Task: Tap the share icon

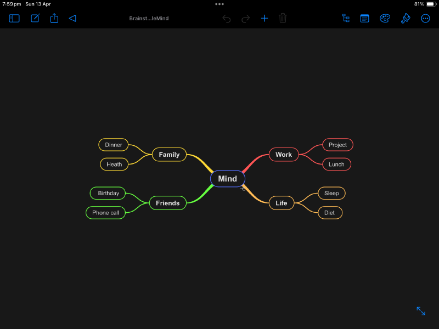Action: [x=54, y=18]
